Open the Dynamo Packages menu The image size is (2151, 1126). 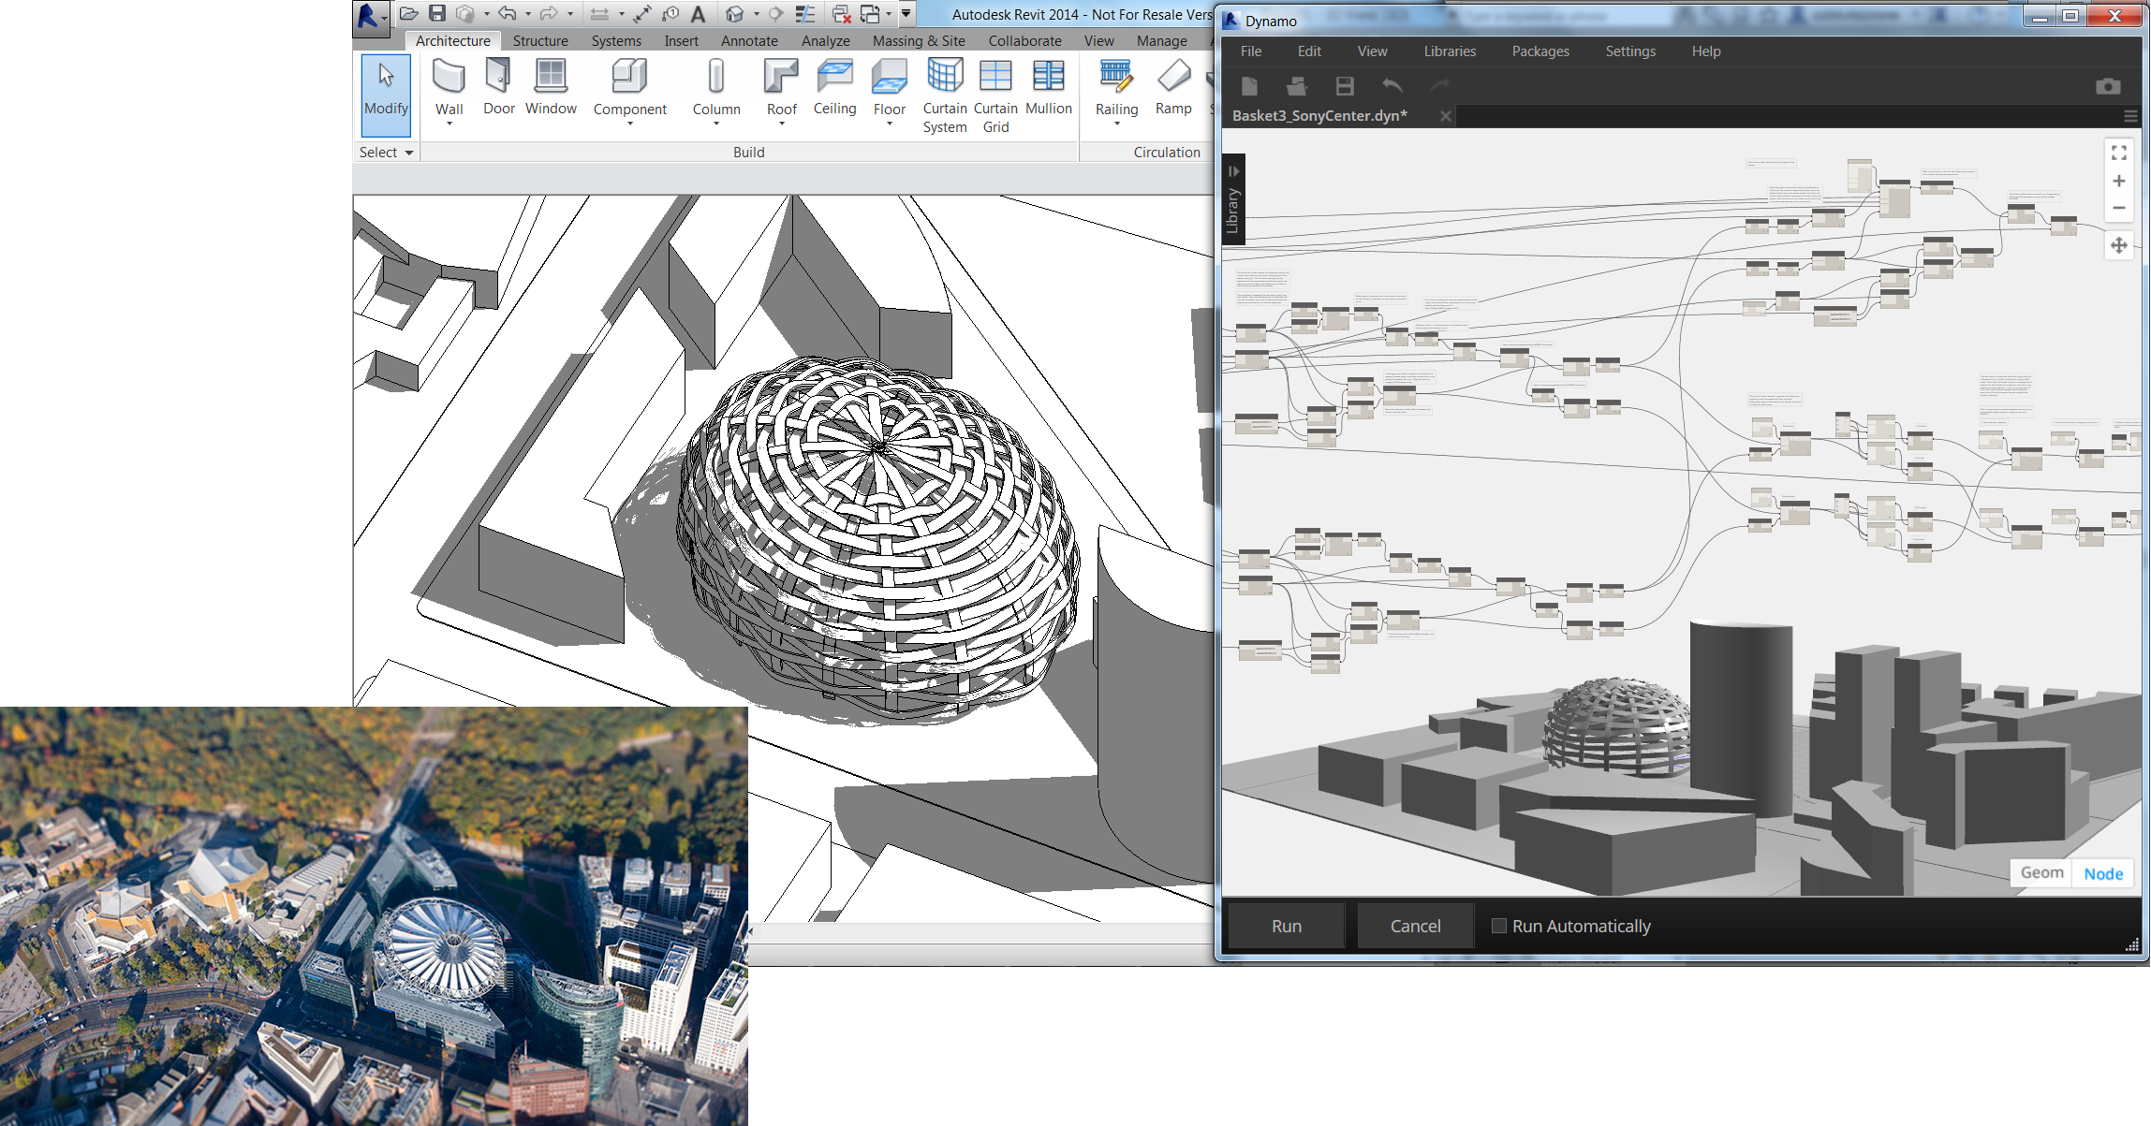(1540, 51)
